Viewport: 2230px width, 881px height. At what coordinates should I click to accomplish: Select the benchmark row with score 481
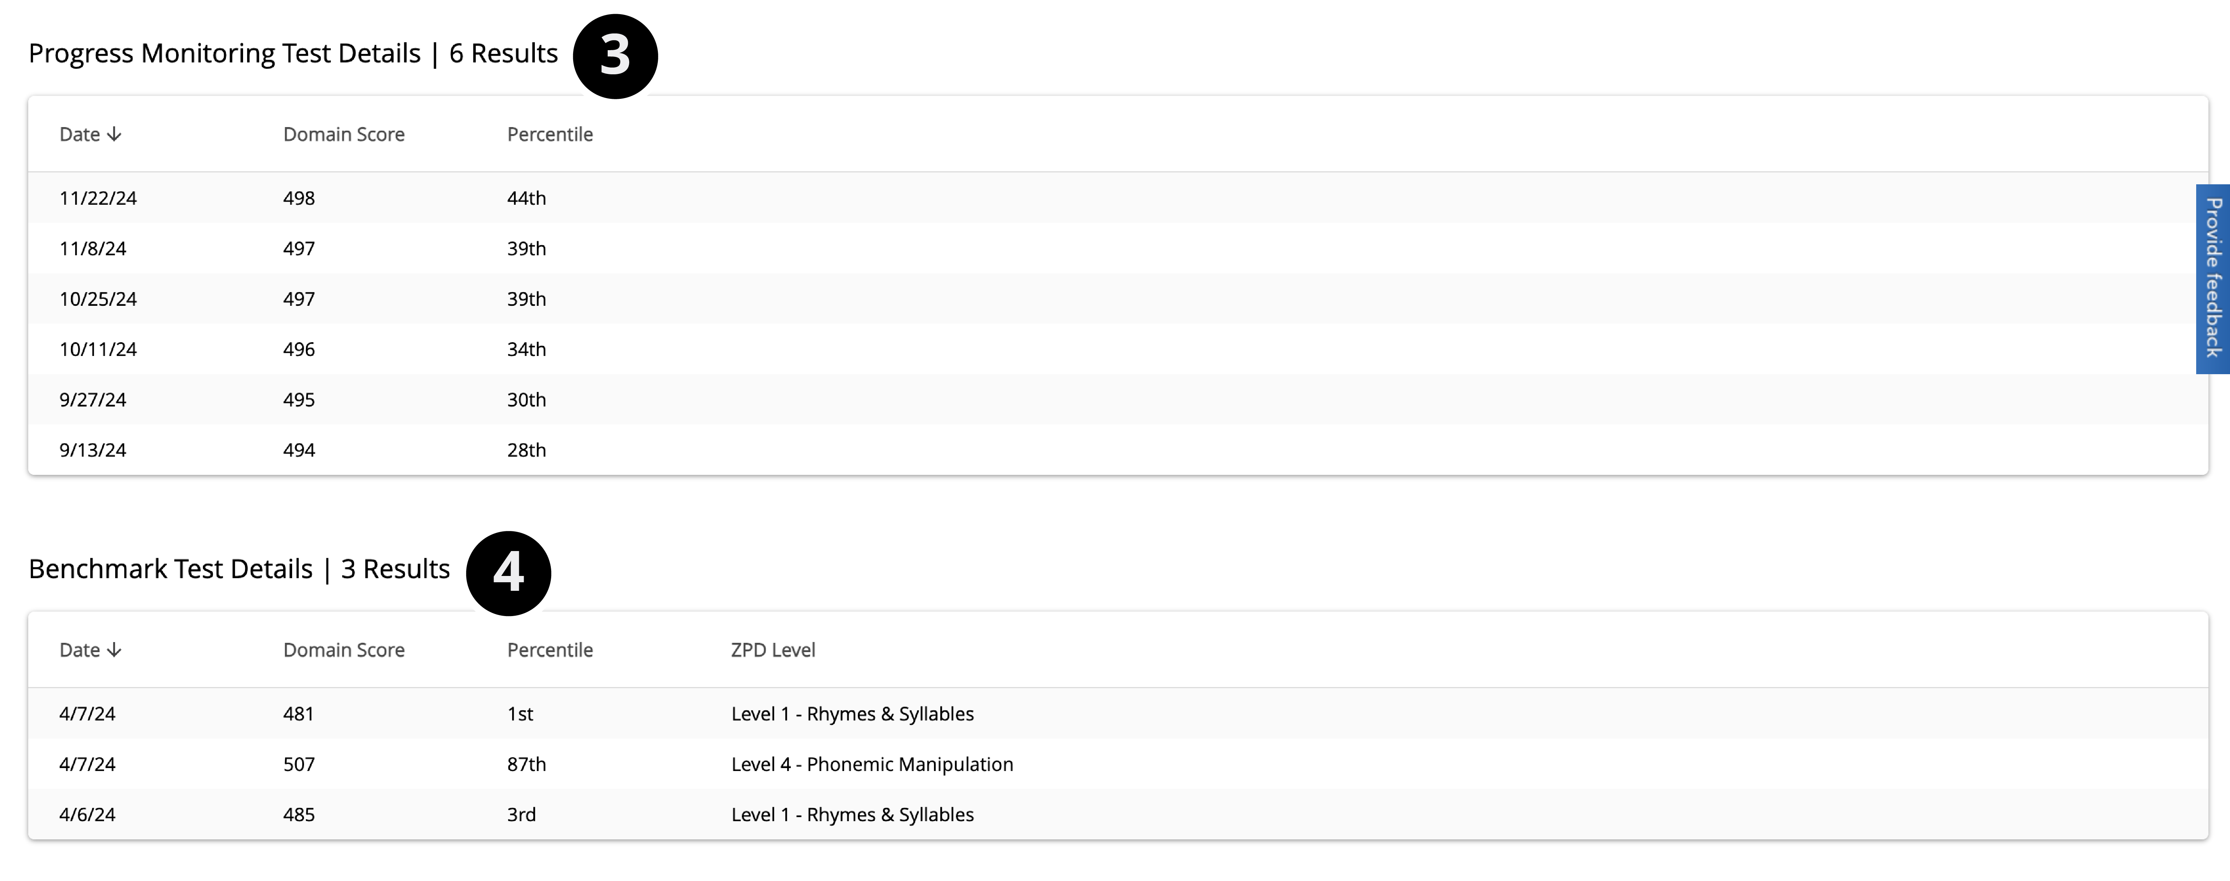point(299,714)
